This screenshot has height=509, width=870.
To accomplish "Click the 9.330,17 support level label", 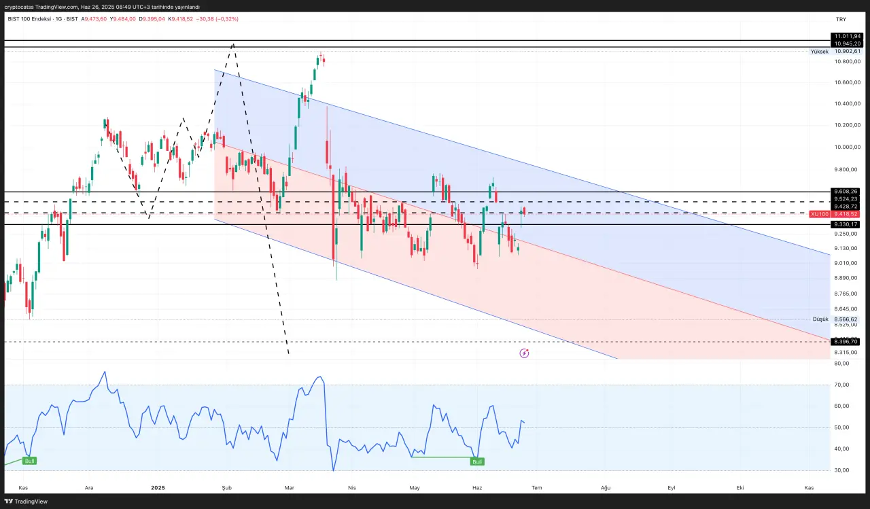I will click(x=846, y=224).
